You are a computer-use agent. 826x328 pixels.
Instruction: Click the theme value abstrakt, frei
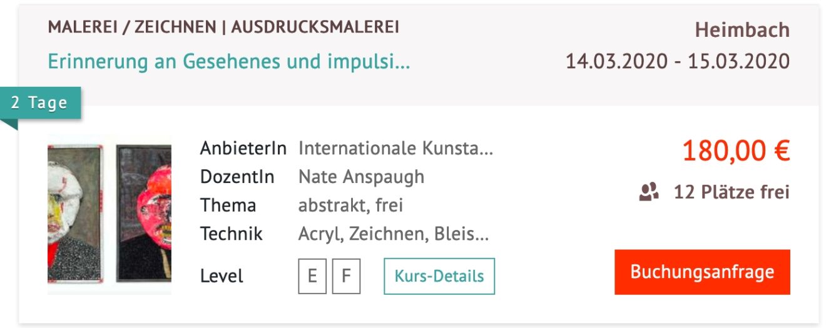[x=350, y=205]
